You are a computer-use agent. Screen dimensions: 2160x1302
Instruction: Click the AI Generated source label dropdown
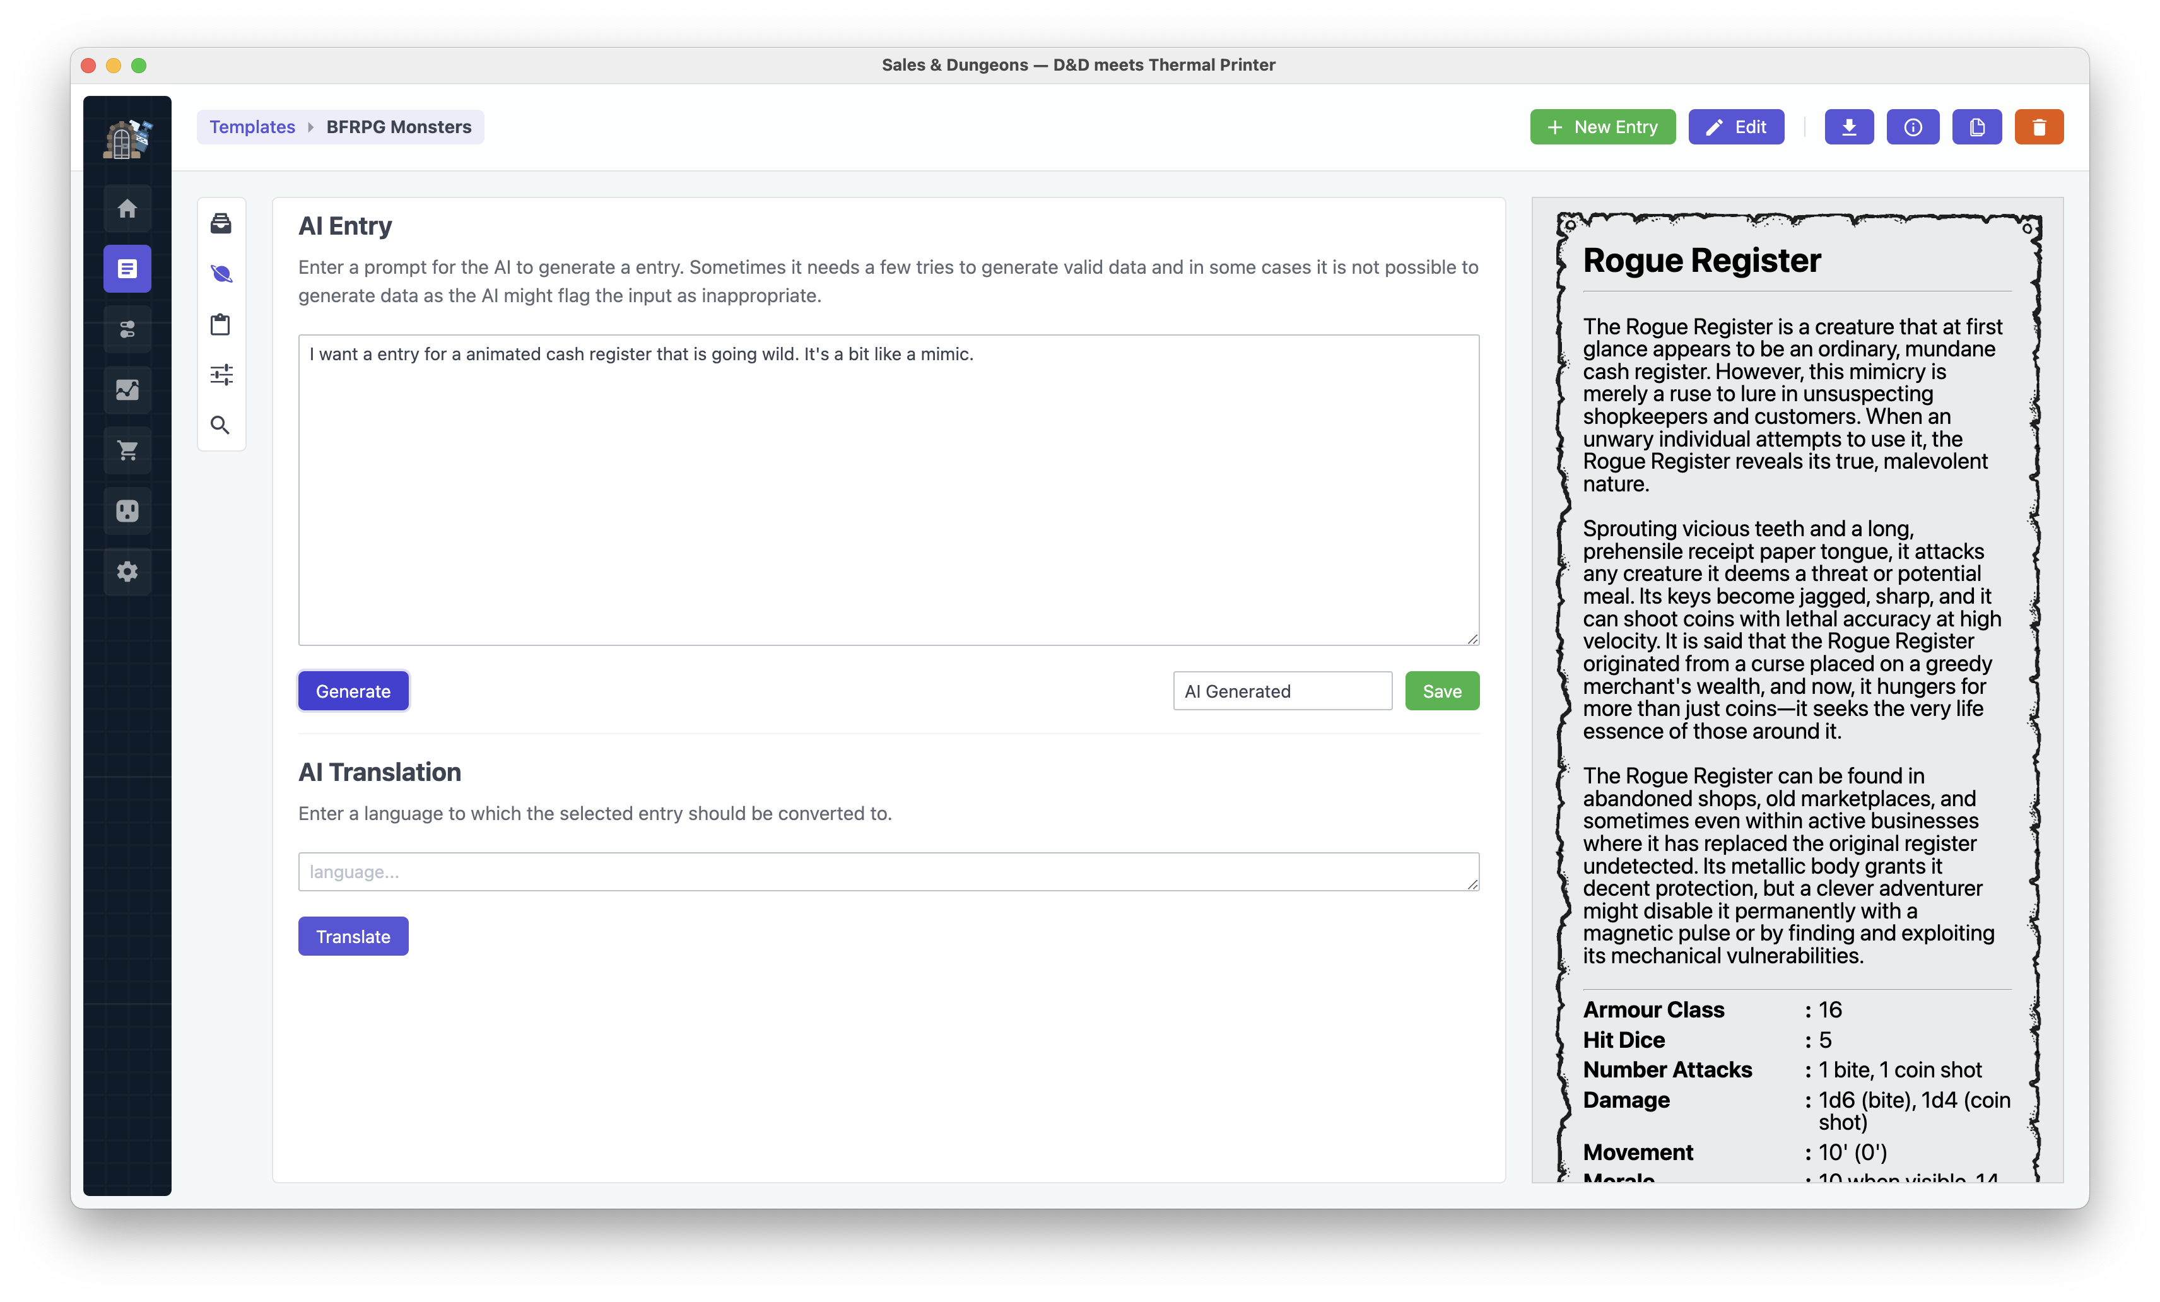tap(1282, 689)
